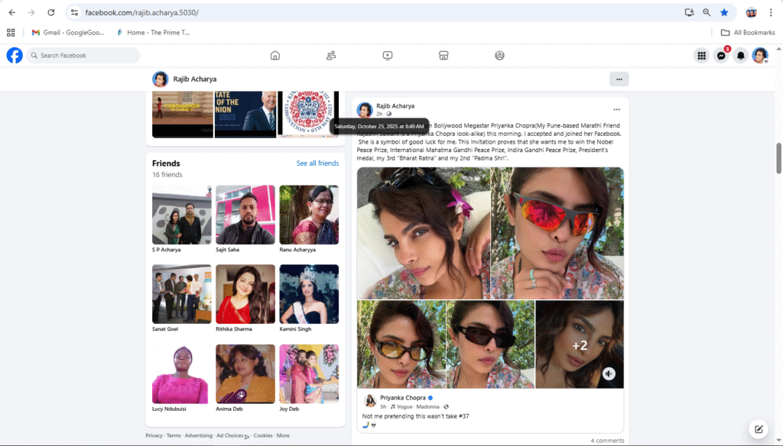Image resolution: width=783 pixels, height=446 pixels.
Task: Open the Video (Watch) icon
Action: [388, 55]
